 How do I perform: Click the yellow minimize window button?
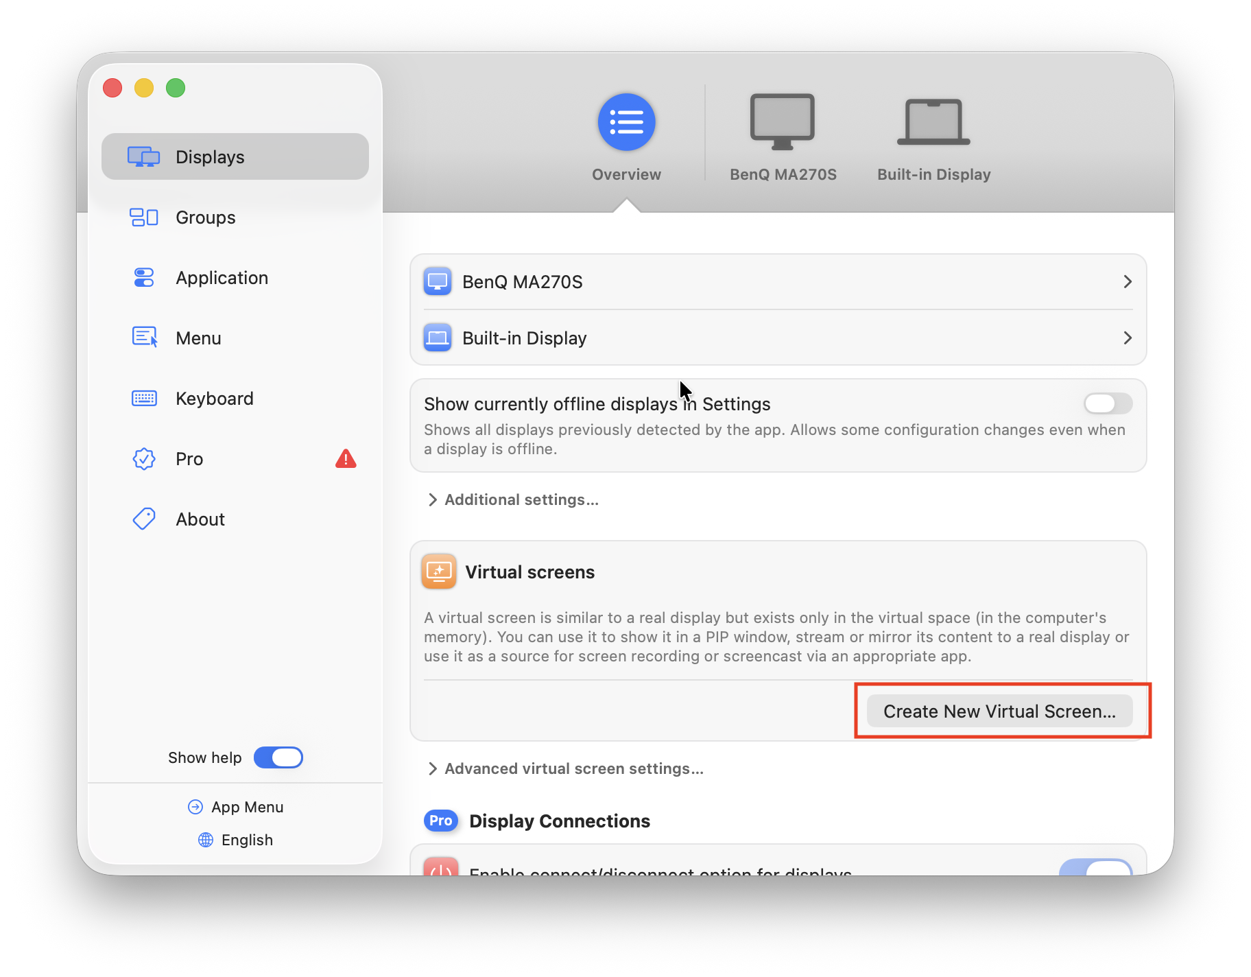(144, 88)
